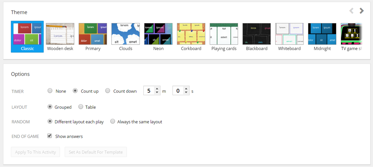Uncheck the Show answers checkbox
Image resolution: width=373 pixels, height=167 pixels.
tap(50, 136)
